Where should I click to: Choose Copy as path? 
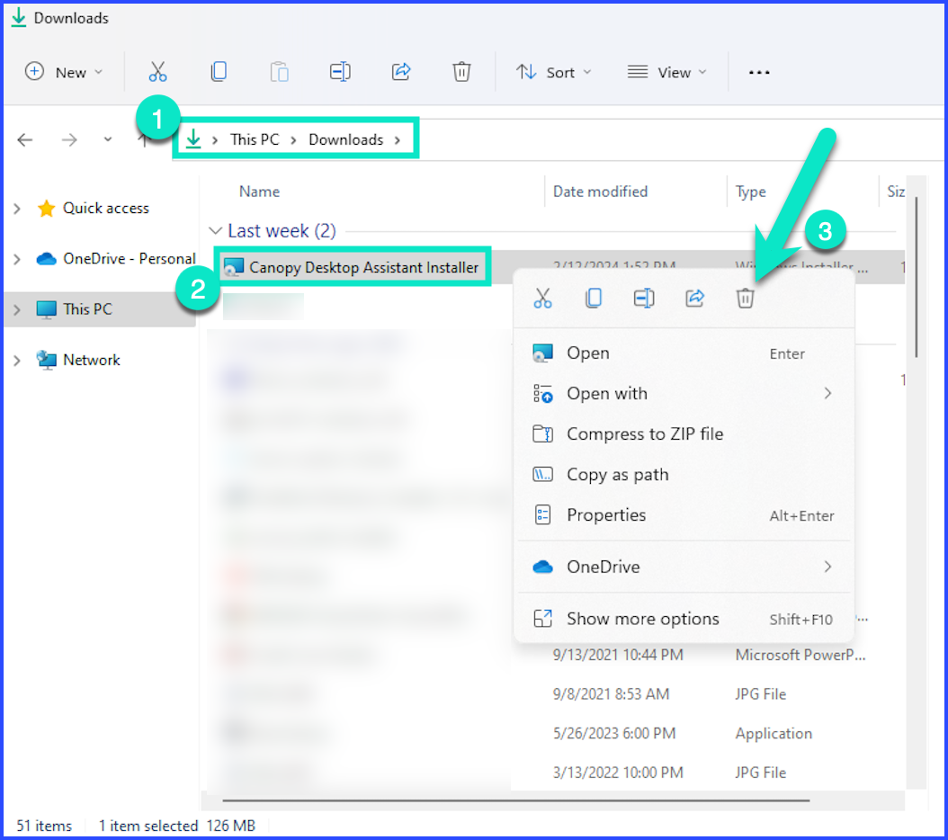[684, 475]
